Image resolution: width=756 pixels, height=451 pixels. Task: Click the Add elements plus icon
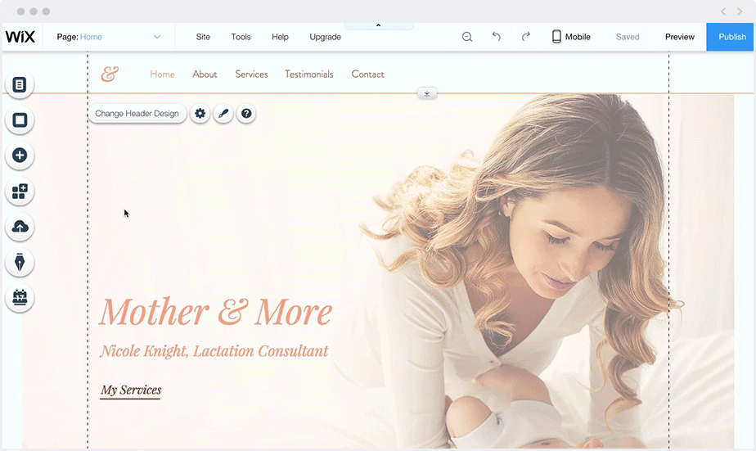coord(20,156)
